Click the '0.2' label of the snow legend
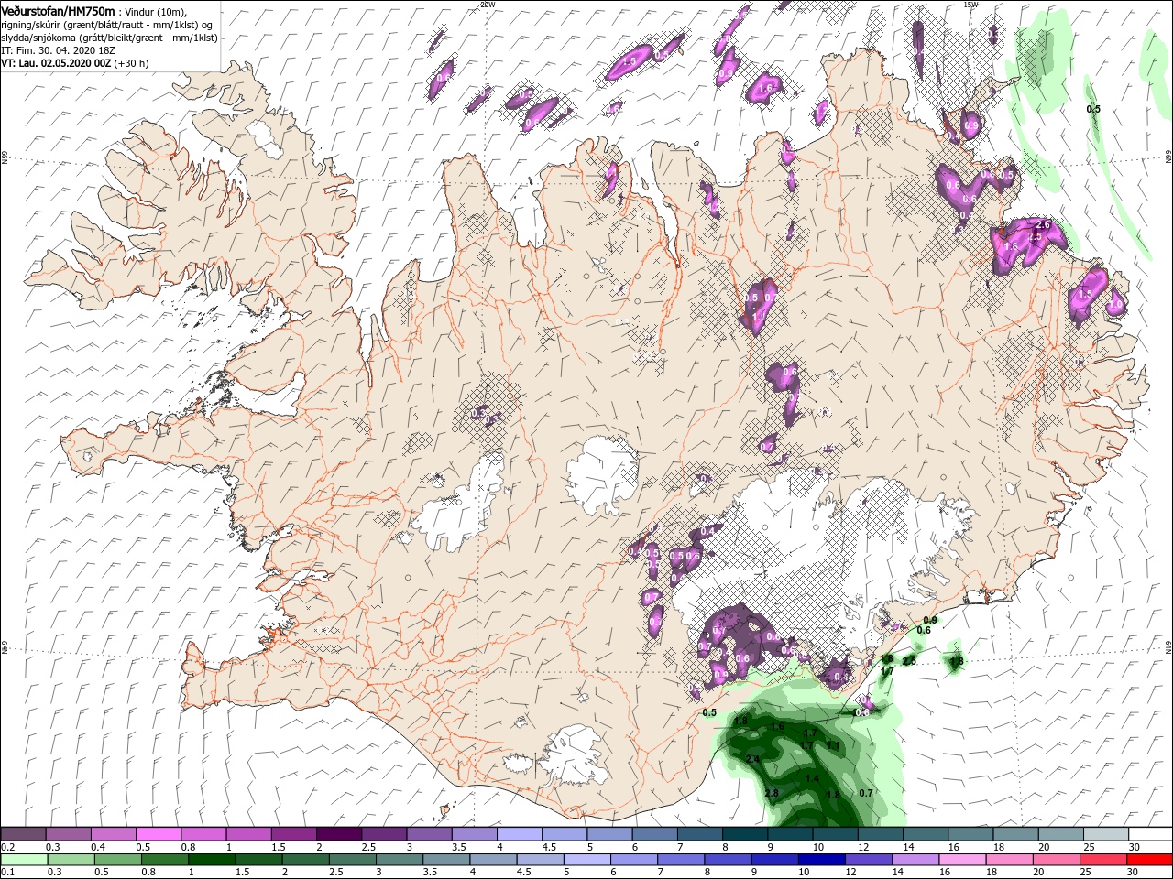The image size is (1173, 879). 7,847
